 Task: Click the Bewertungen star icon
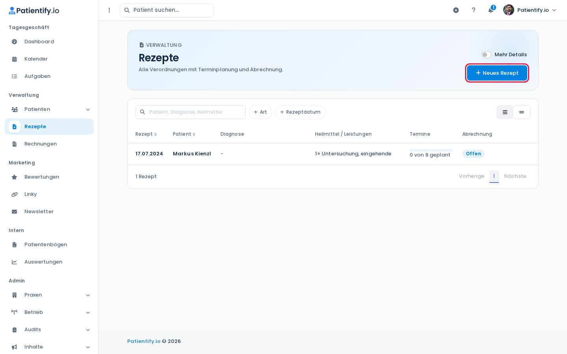point(15,177)
